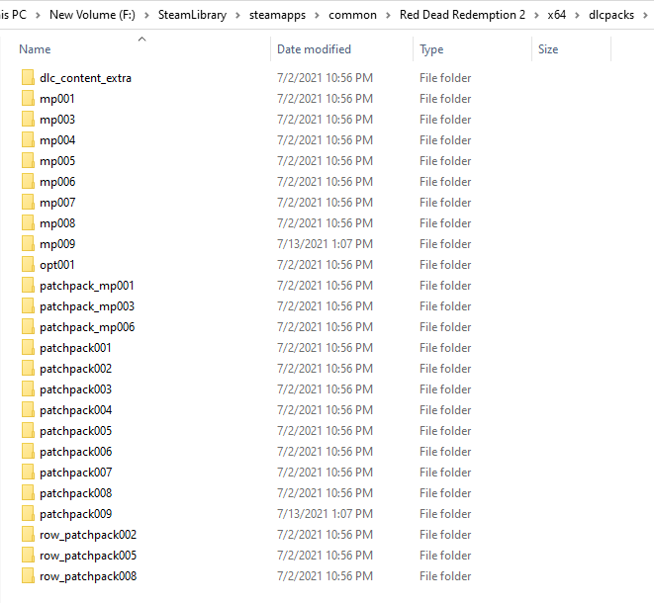Image resolution: width=654 pixels, height=603 pixels.
Task: Click the patchpack001 folder icon
Action: click(x=28, y=348)
